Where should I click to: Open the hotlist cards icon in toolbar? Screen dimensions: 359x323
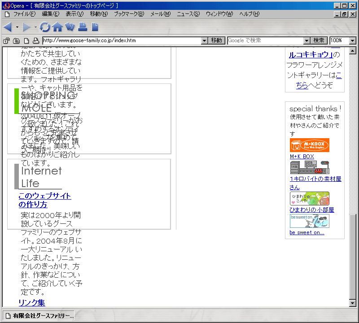click(70, 27)
